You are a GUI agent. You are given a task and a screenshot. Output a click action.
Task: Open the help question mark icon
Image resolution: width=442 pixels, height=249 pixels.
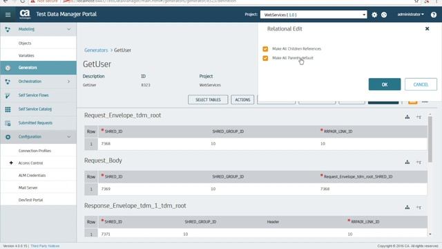point(434,15)
